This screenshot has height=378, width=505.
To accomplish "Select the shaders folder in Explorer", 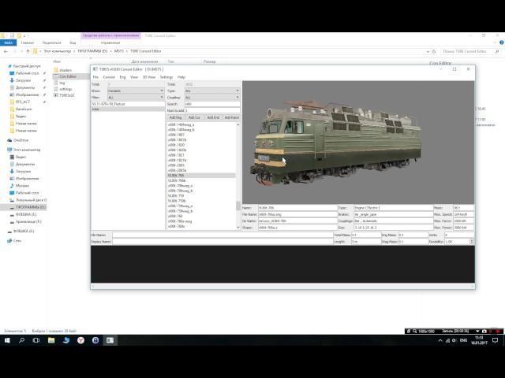I will pyautogui.click(x=66, y=70).
